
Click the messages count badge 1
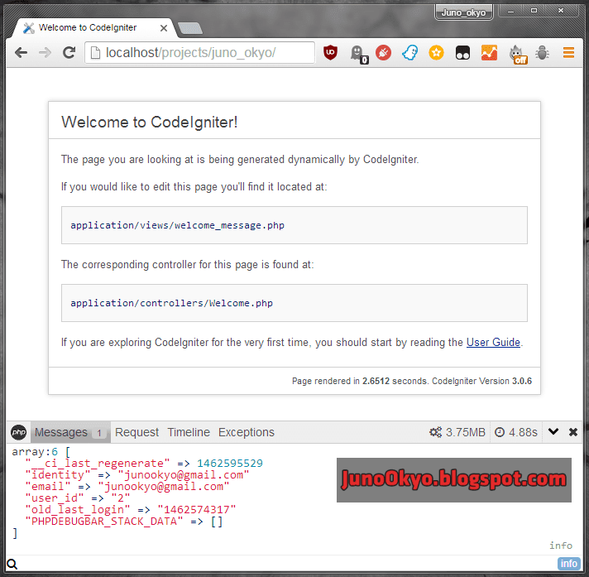pyautogui.click(x=99, y=433)
